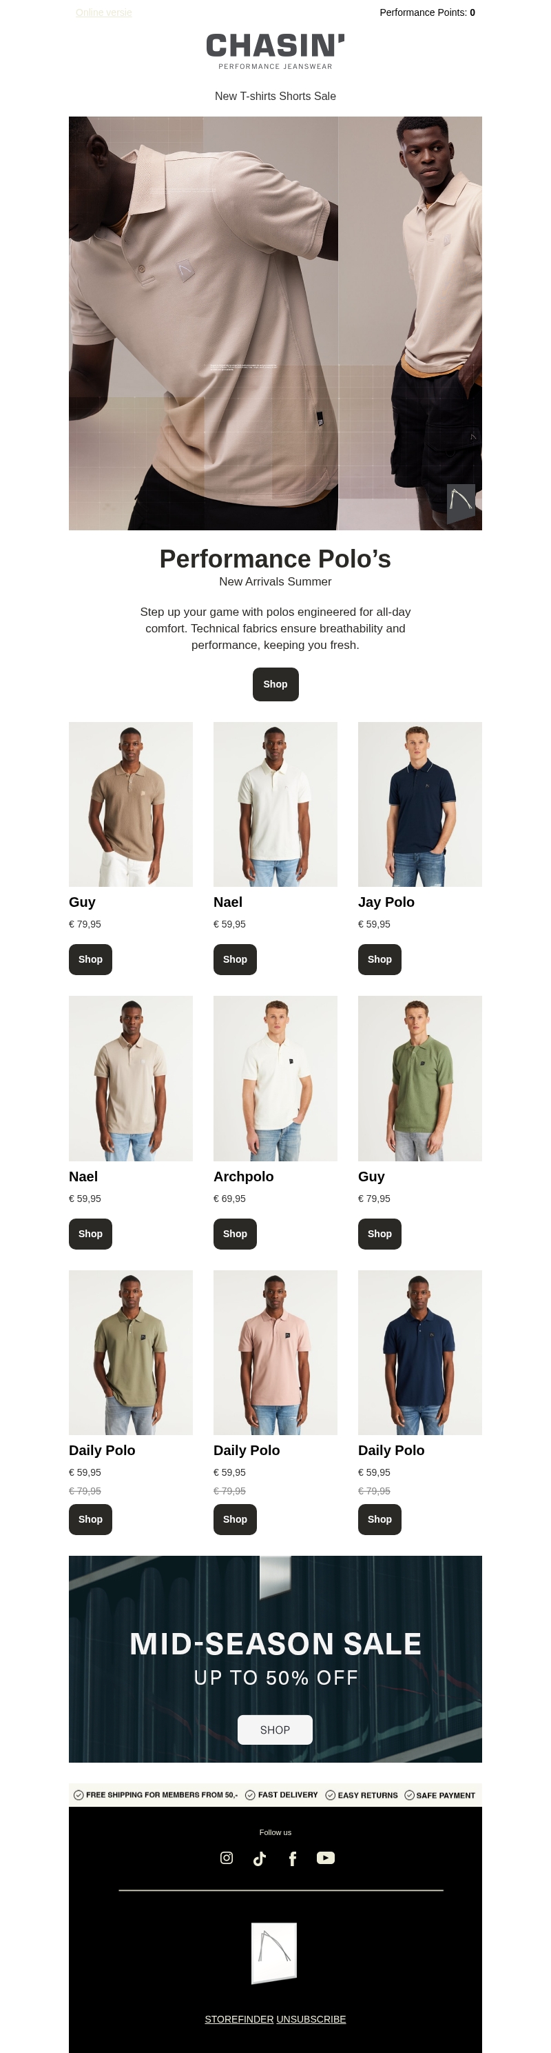Click the Performance Polo's hero image
Image resolution: width=551 pixels, height=2053 pixels.
[x=275, y=323]
